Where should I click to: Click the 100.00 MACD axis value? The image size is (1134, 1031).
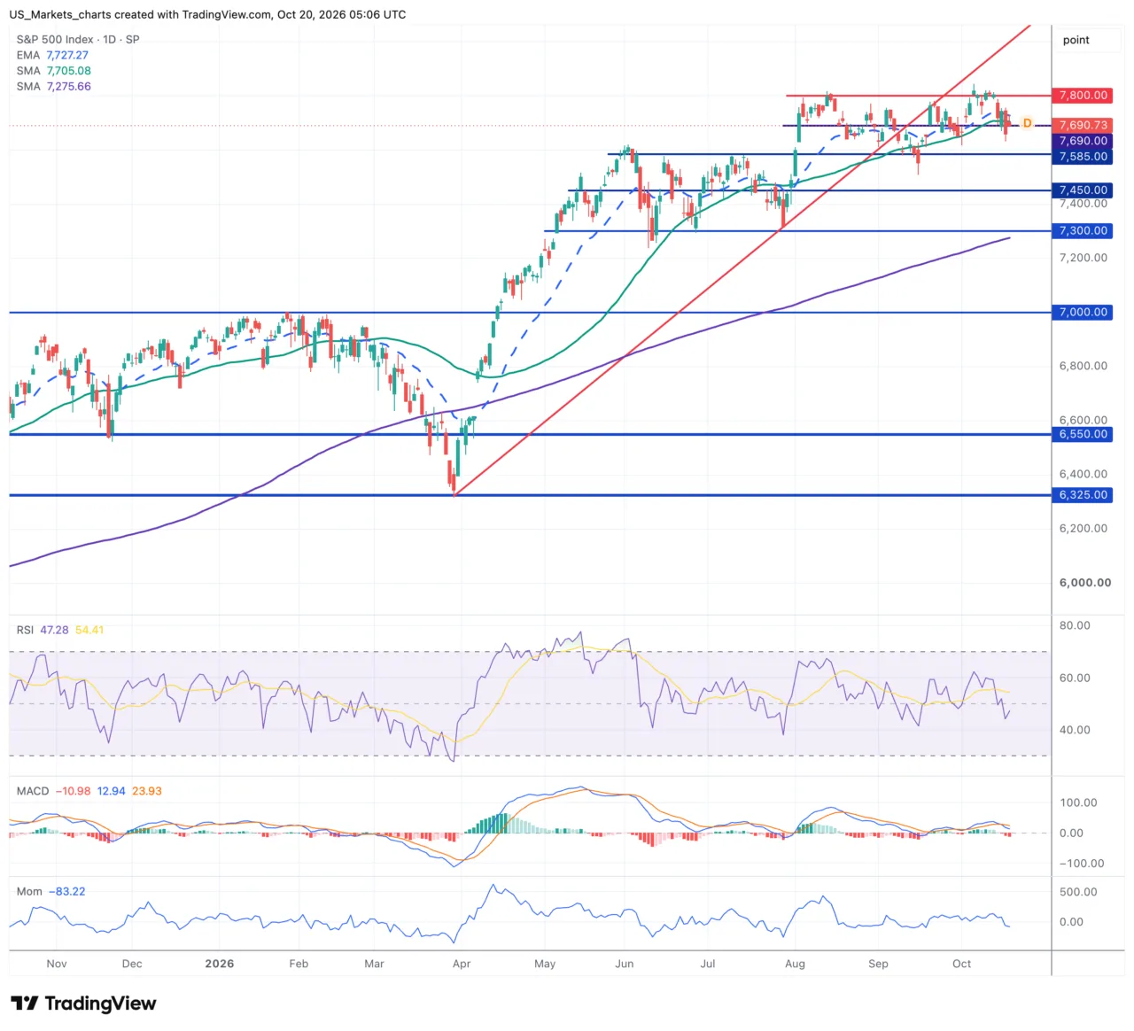(x=1078, y=803)
